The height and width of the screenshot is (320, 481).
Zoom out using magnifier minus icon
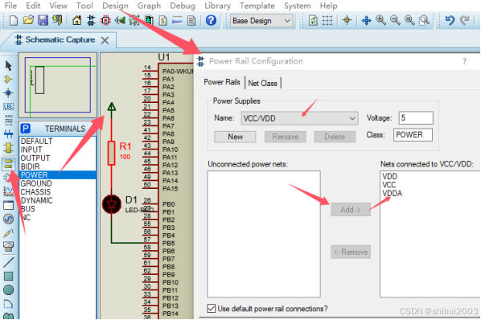point(395,21)
